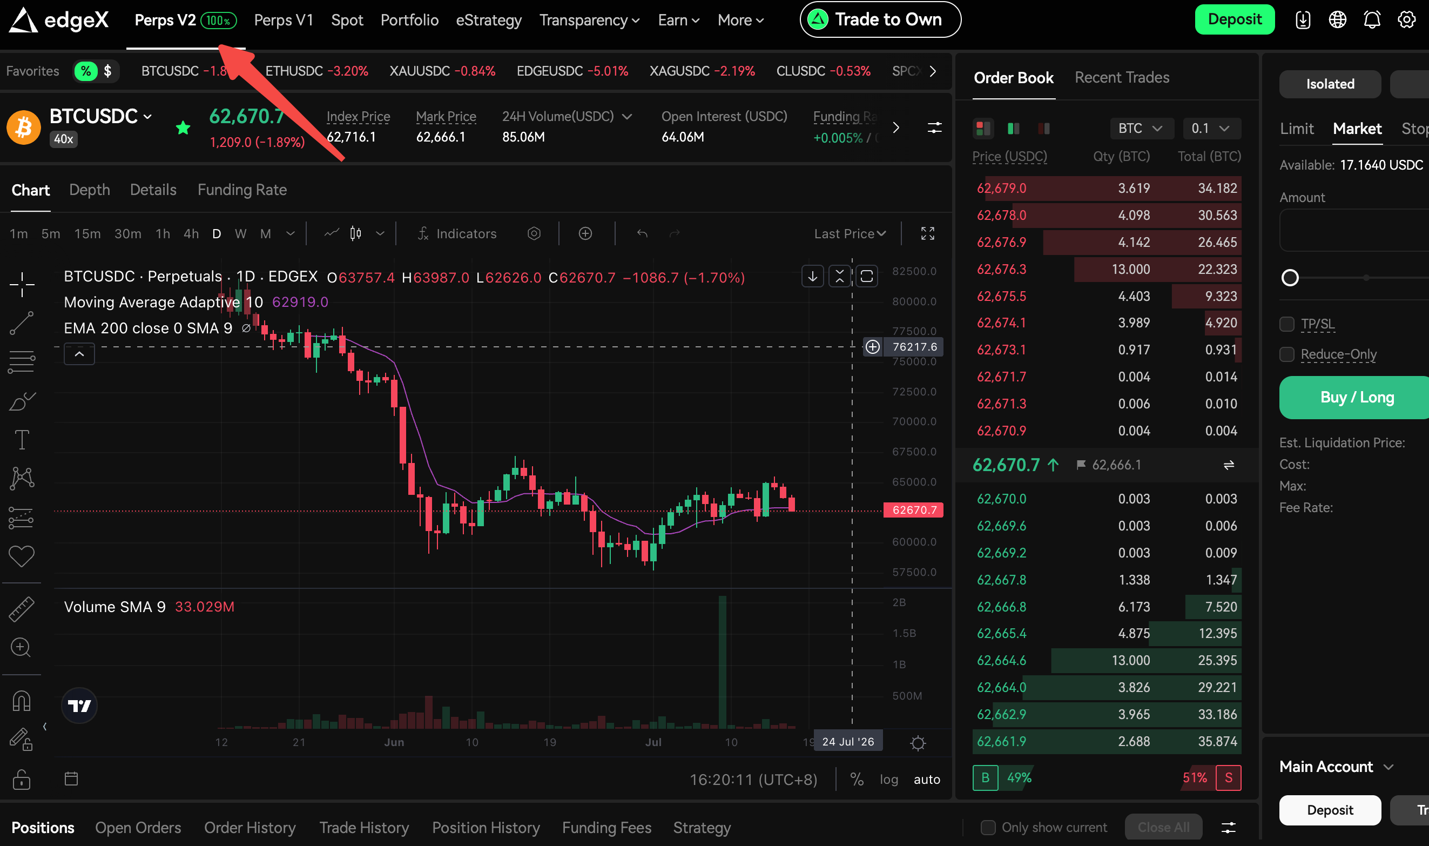Enable the Reduce-Only checkbox

(1286, 354)
